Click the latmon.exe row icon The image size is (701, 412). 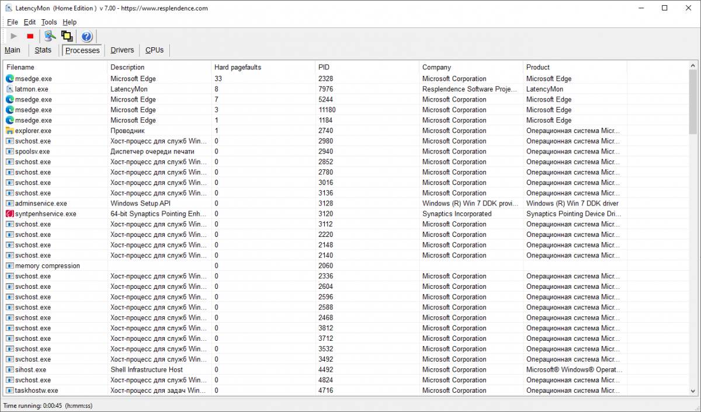point(10,89)
